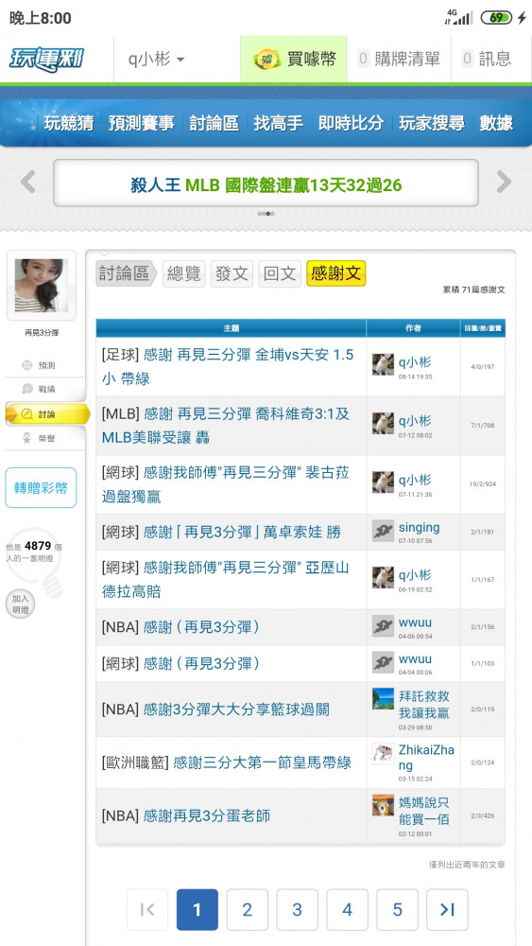This screenshot has height=946, width=532.
Task: Go to page 5
Action: point(397,909)
